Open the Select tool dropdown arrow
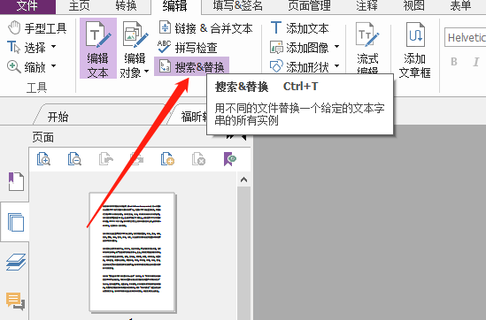The width and height of the screenshot is (486, 320). click(53, 47)
